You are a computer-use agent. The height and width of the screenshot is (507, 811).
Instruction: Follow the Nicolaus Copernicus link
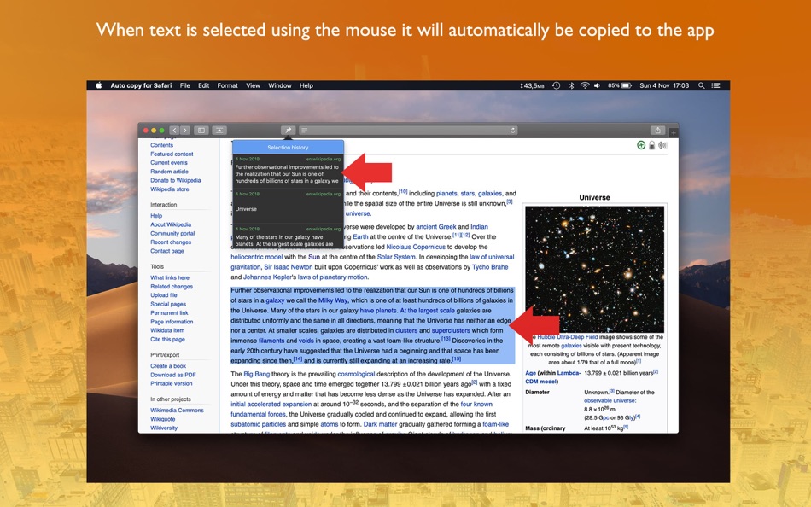(x=416, y=247)
